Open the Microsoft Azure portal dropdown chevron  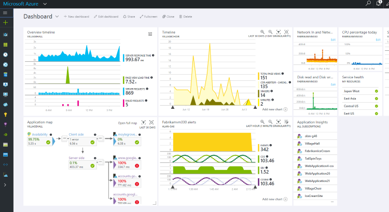[45, 4]
